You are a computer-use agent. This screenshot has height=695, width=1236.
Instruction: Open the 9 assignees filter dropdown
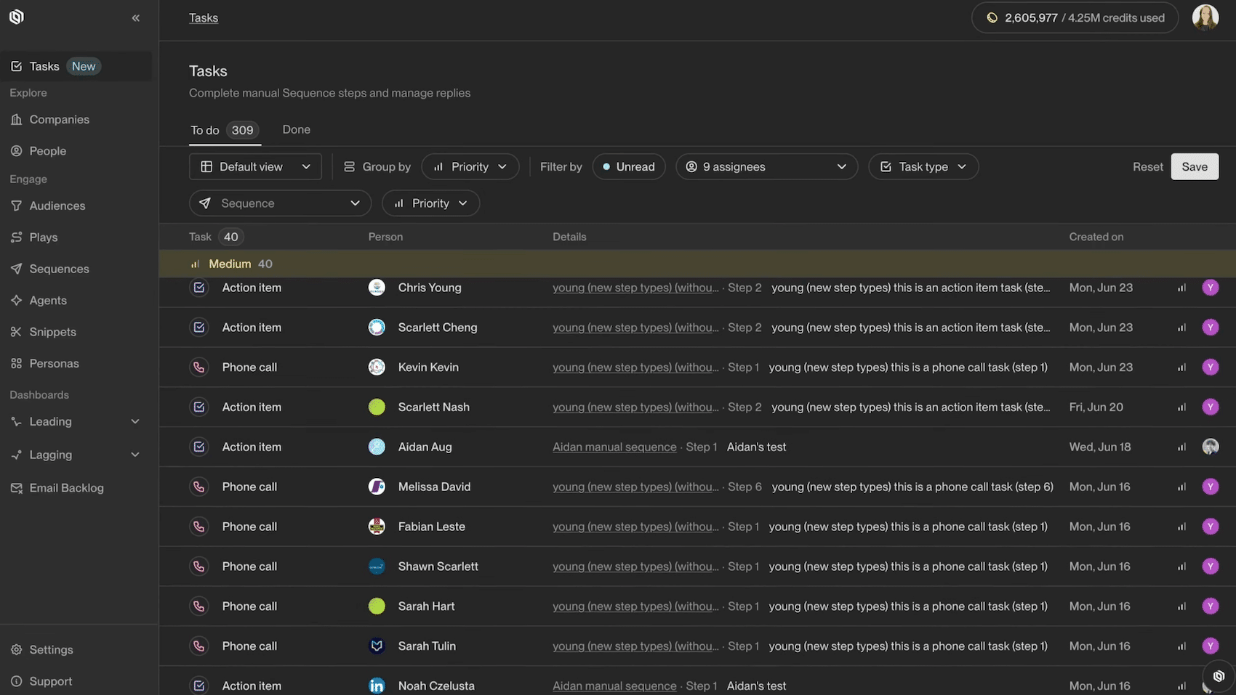point(766,167)
